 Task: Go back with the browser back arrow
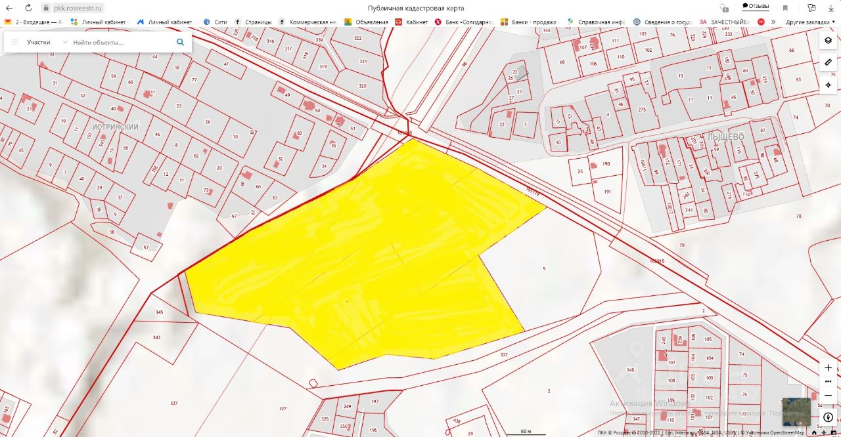coord(9,8)
